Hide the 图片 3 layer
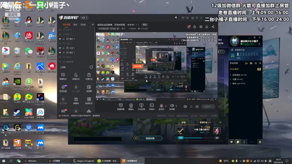 (60, 39)
